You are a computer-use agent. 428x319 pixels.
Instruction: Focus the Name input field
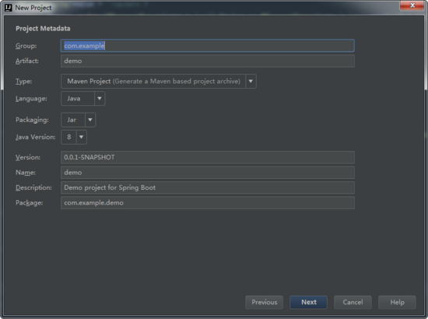click(208, 173)
